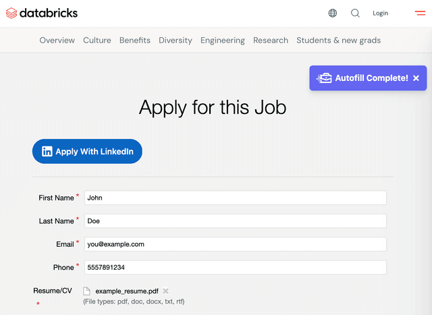
Task: Click the Autofill briefcase icon
Action: (x=324, y=78)
